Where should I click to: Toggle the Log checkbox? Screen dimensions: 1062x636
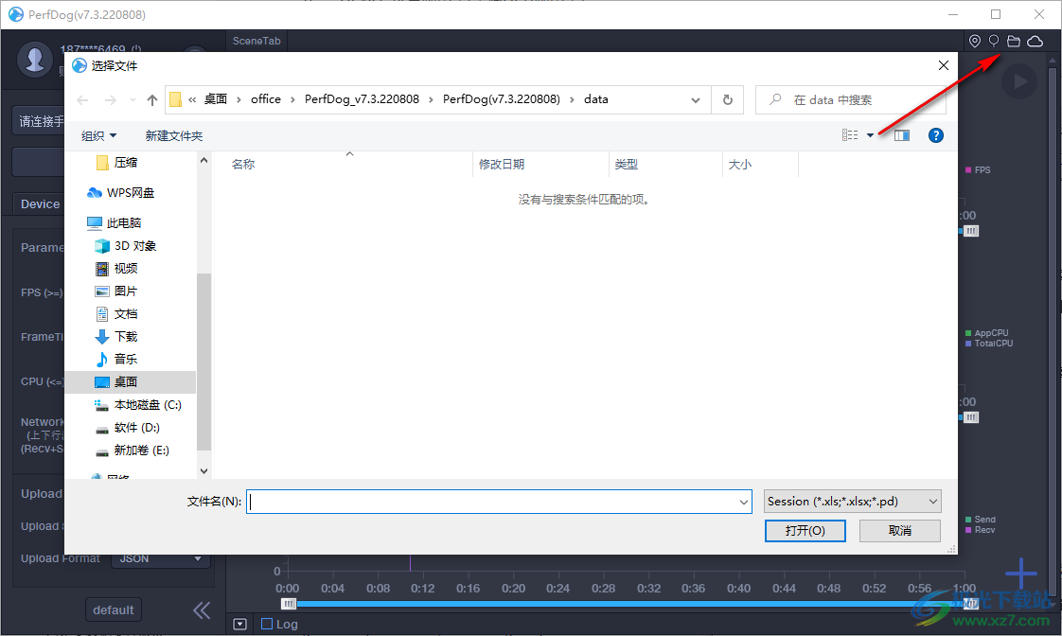pyautogui.click(x=267, y=624)
